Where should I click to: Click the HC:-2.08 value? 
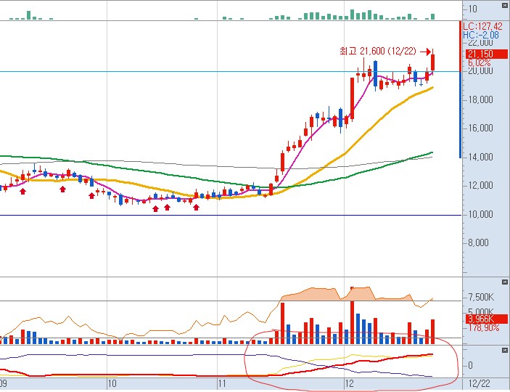[481, 35]
